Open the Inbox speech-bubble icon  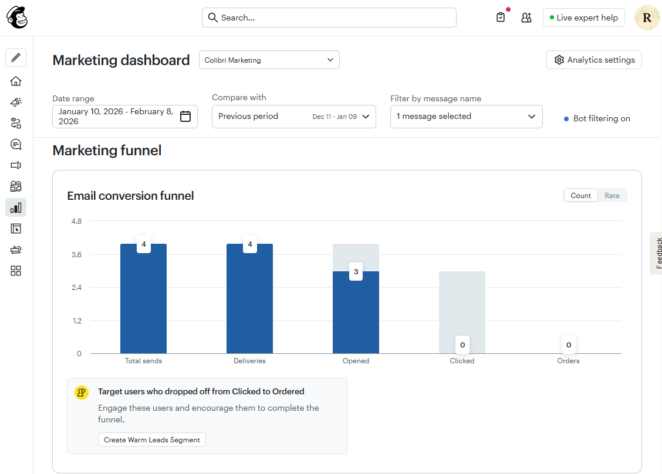[x=16, y=144]
